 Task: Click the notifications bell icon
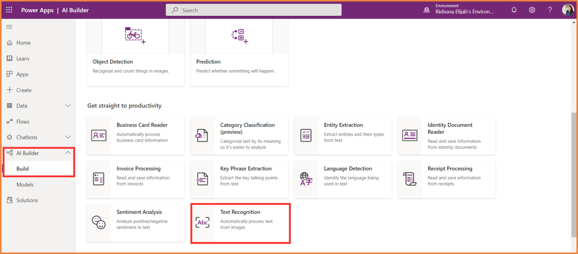pyautogui.click(x=514, y=10)
